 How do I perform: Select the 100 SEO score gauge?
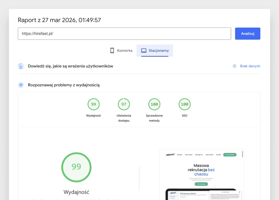click(x=185, y=104)
